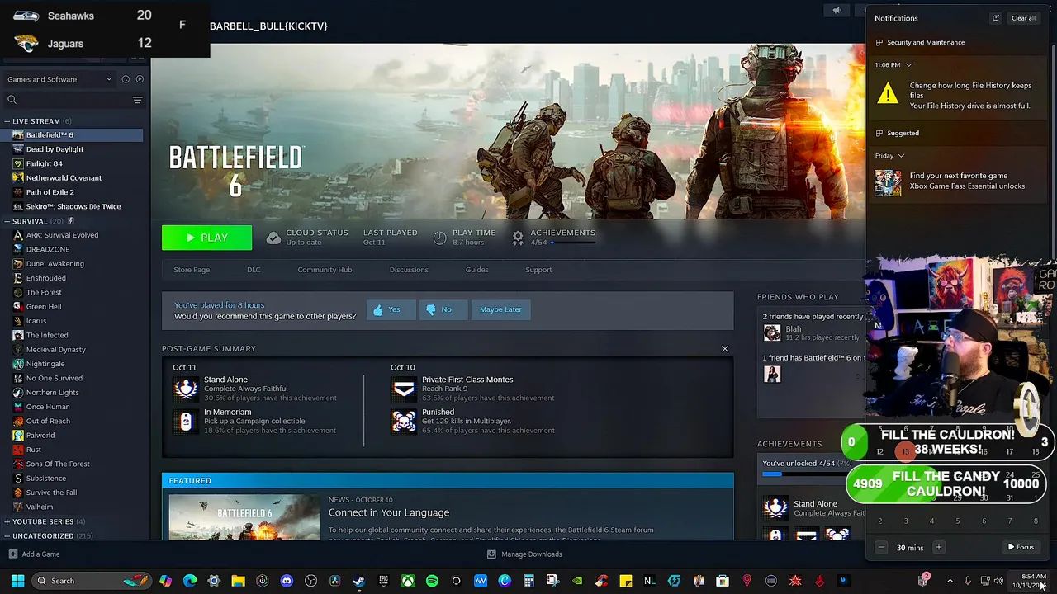Open the File History warning notification

click(x=958, y=95)
